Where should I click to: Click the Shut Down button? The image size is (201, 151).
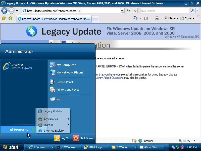point(83,138)
